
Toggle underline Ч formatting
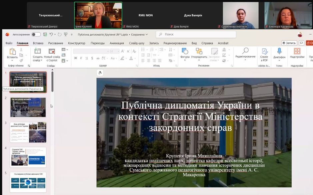point(87,58)
